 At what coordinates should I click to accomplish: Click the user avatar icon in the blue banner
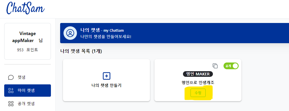[70, 33]
